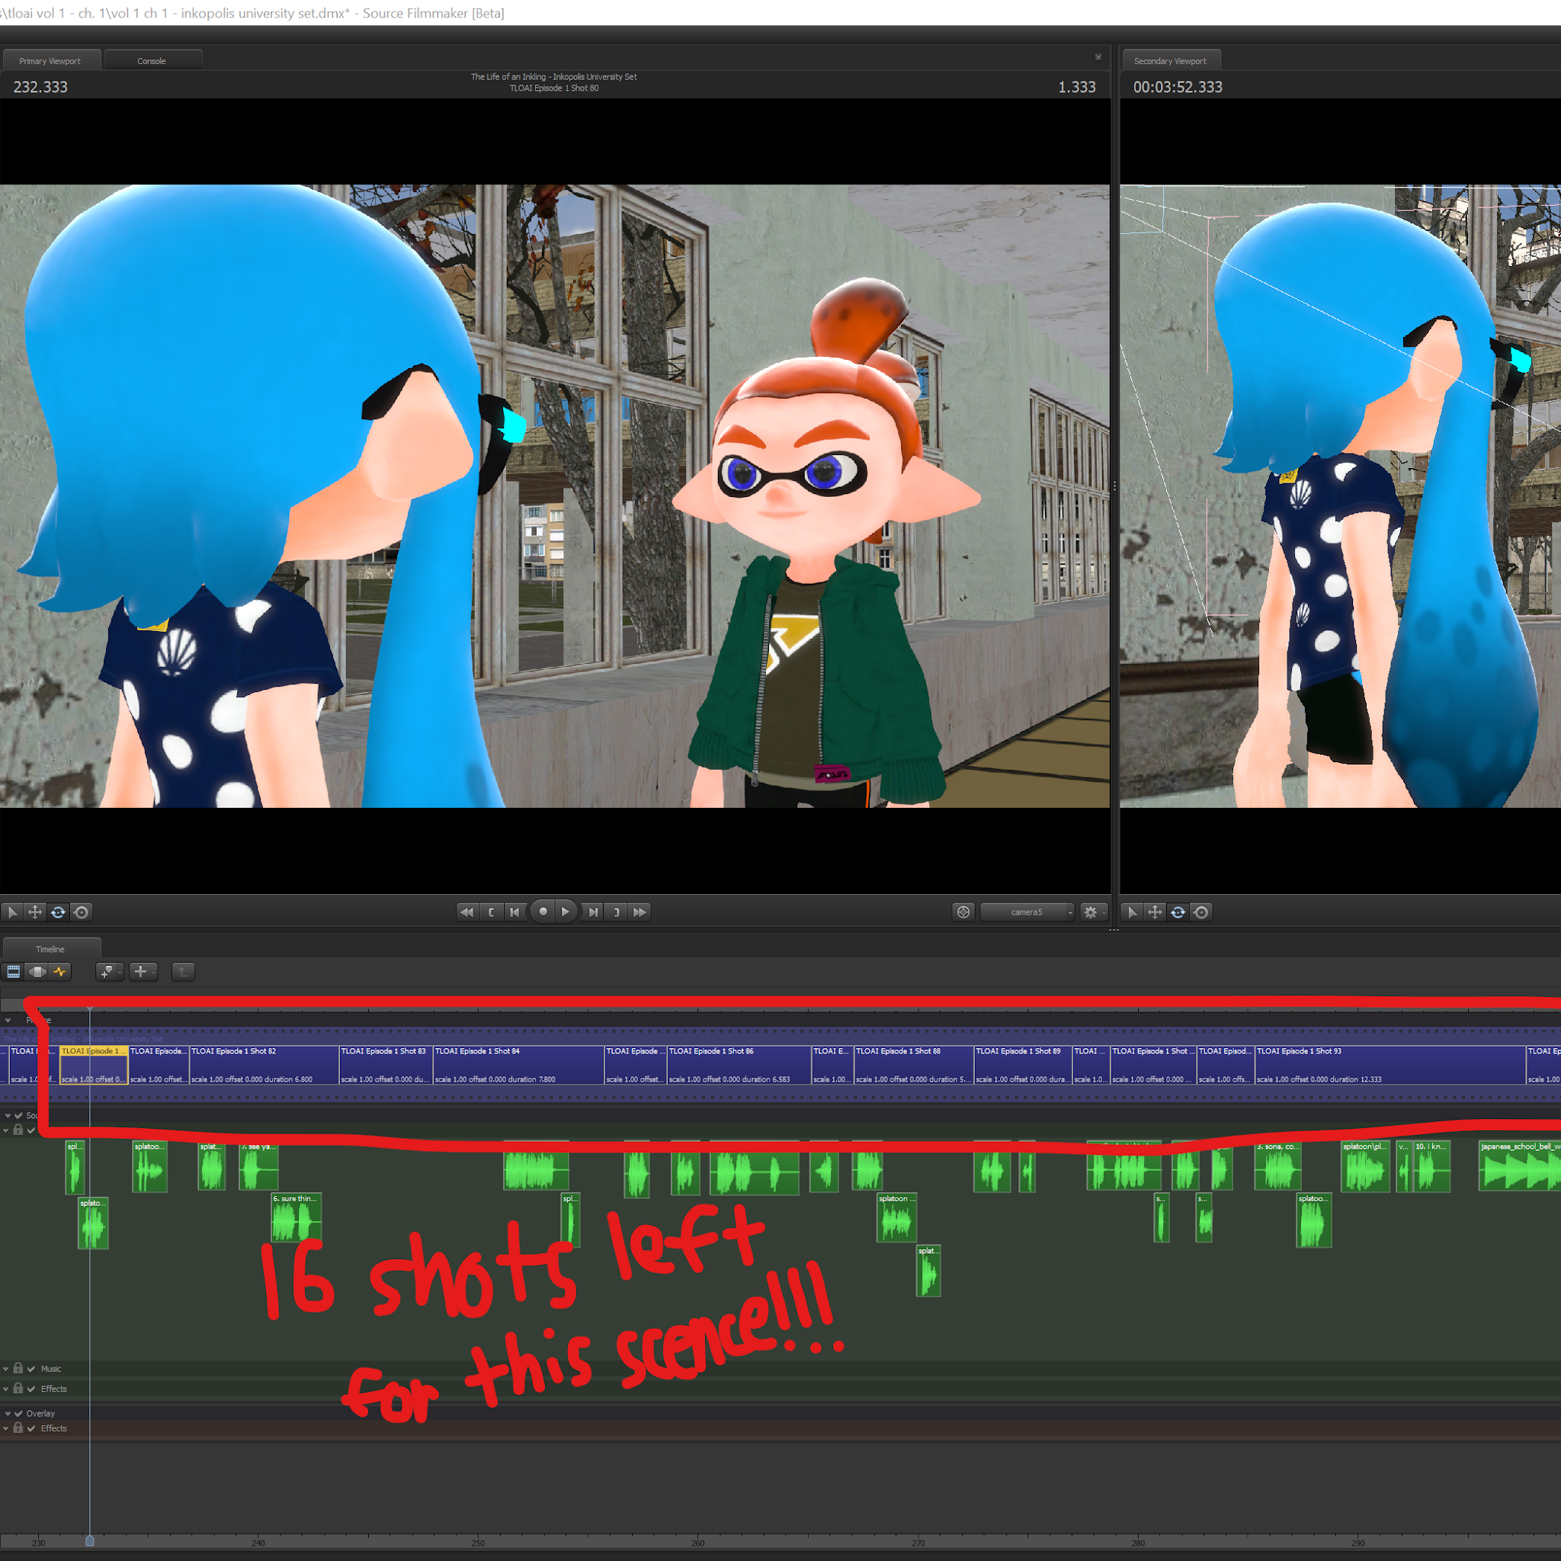Toggle the lock on the Music track

point(18,1368)
